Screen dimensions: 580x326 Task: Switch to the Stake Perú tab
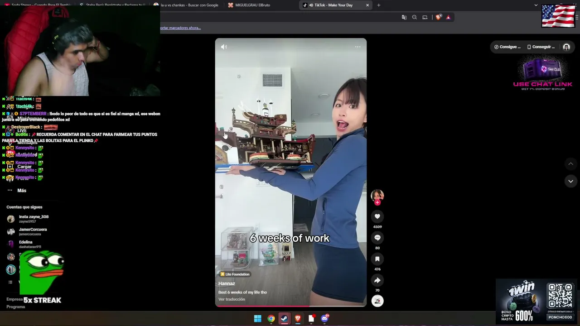coord(113,5)
